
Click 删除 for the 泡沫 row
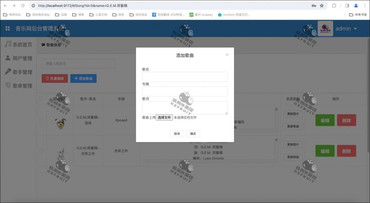[x=347, y=120]
